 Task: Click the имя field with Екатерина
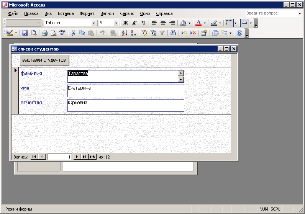click(x=126, y=91)
